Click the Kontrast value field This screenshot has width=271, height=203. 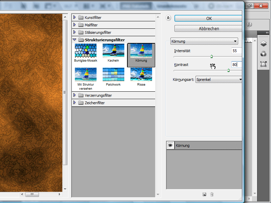[x=236, y=65]
